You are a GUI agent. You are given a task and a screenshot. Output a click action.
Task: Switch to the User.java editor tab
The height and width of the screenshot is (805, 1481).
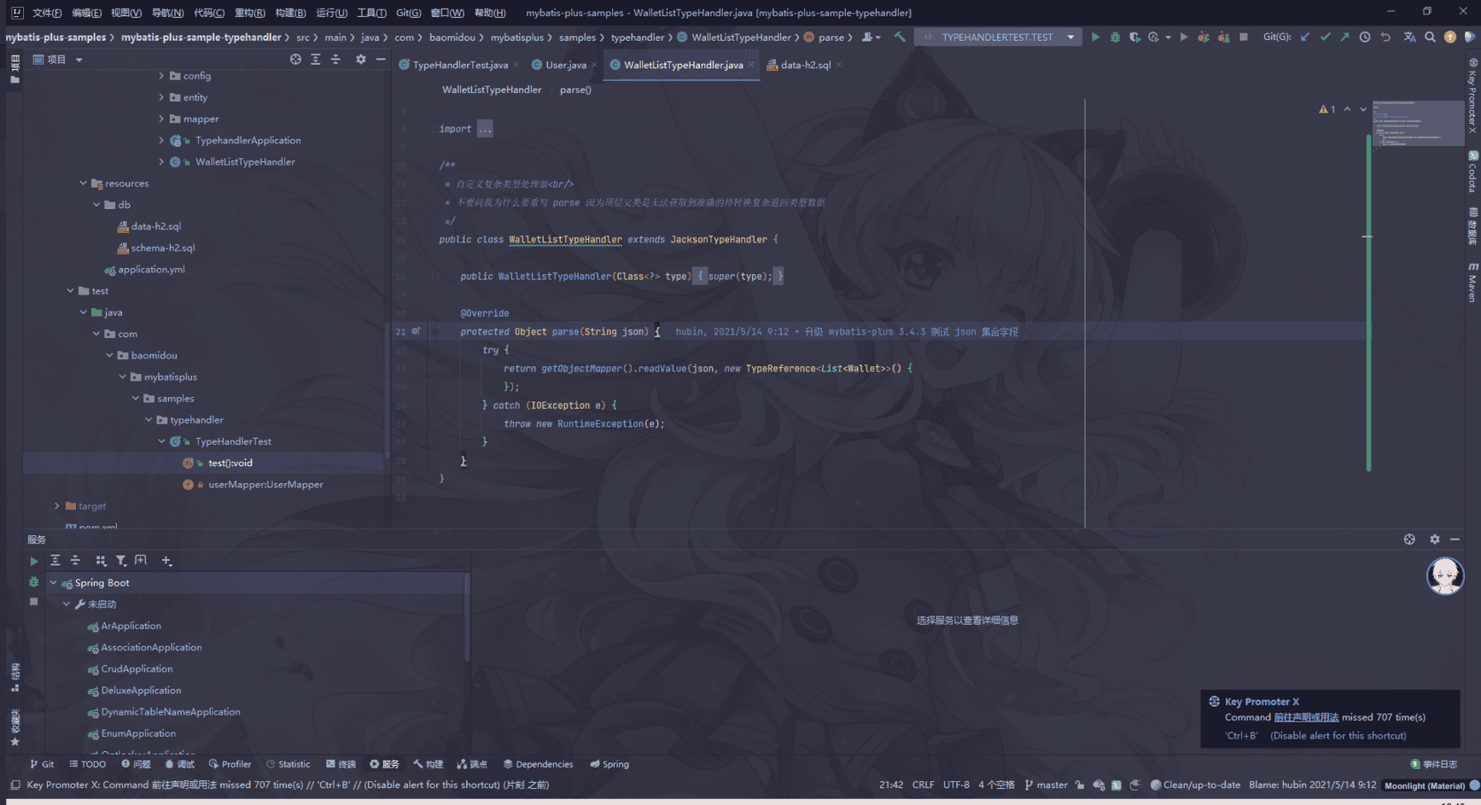(565, 65)
